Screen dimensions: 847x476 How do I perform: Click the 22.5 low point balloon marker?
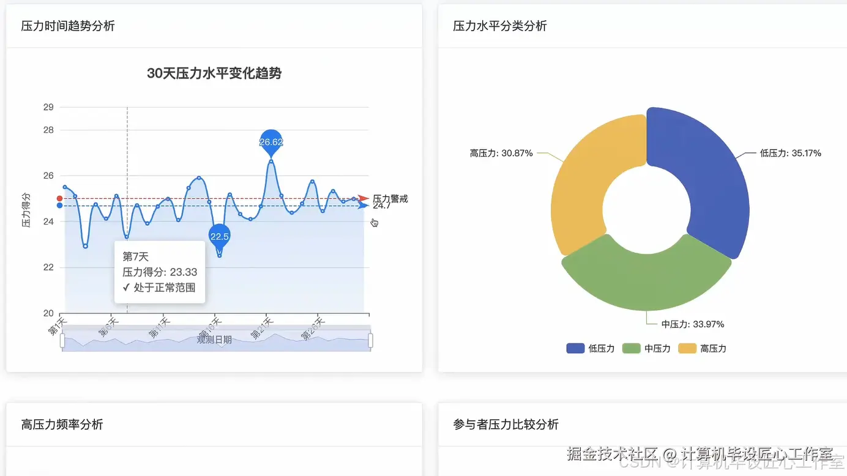[219, 236]
